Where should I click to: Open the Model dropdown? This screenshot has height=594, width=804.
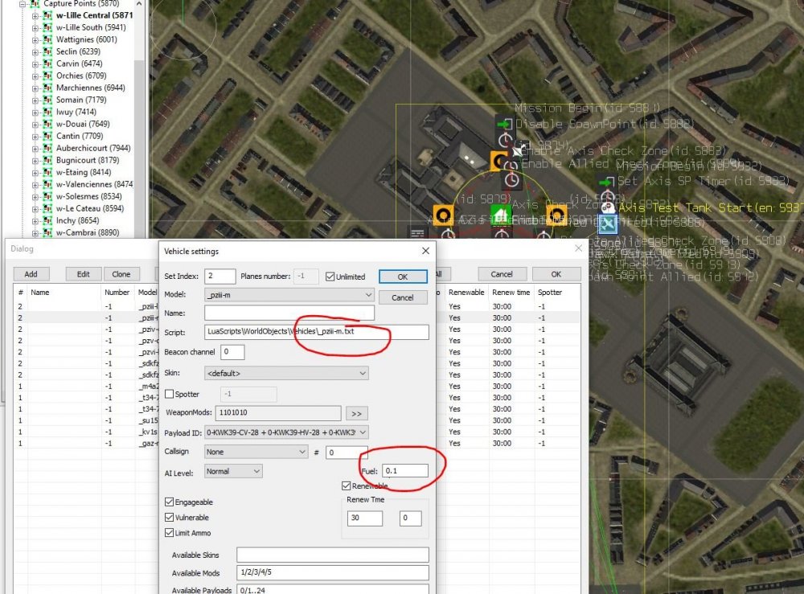(x=289, y=295)
